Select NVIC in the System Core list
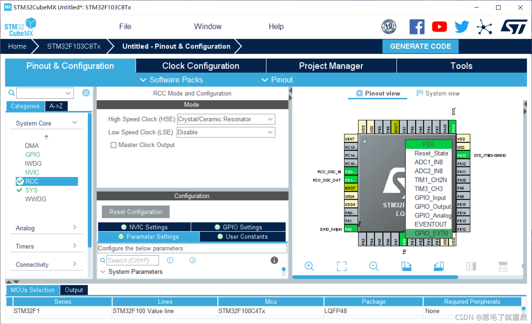 [x=32, y=172]
